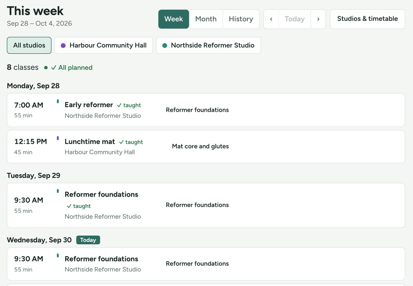Open the History view
Viewport: 413px width, 286px height.
(x=241, y=19)
